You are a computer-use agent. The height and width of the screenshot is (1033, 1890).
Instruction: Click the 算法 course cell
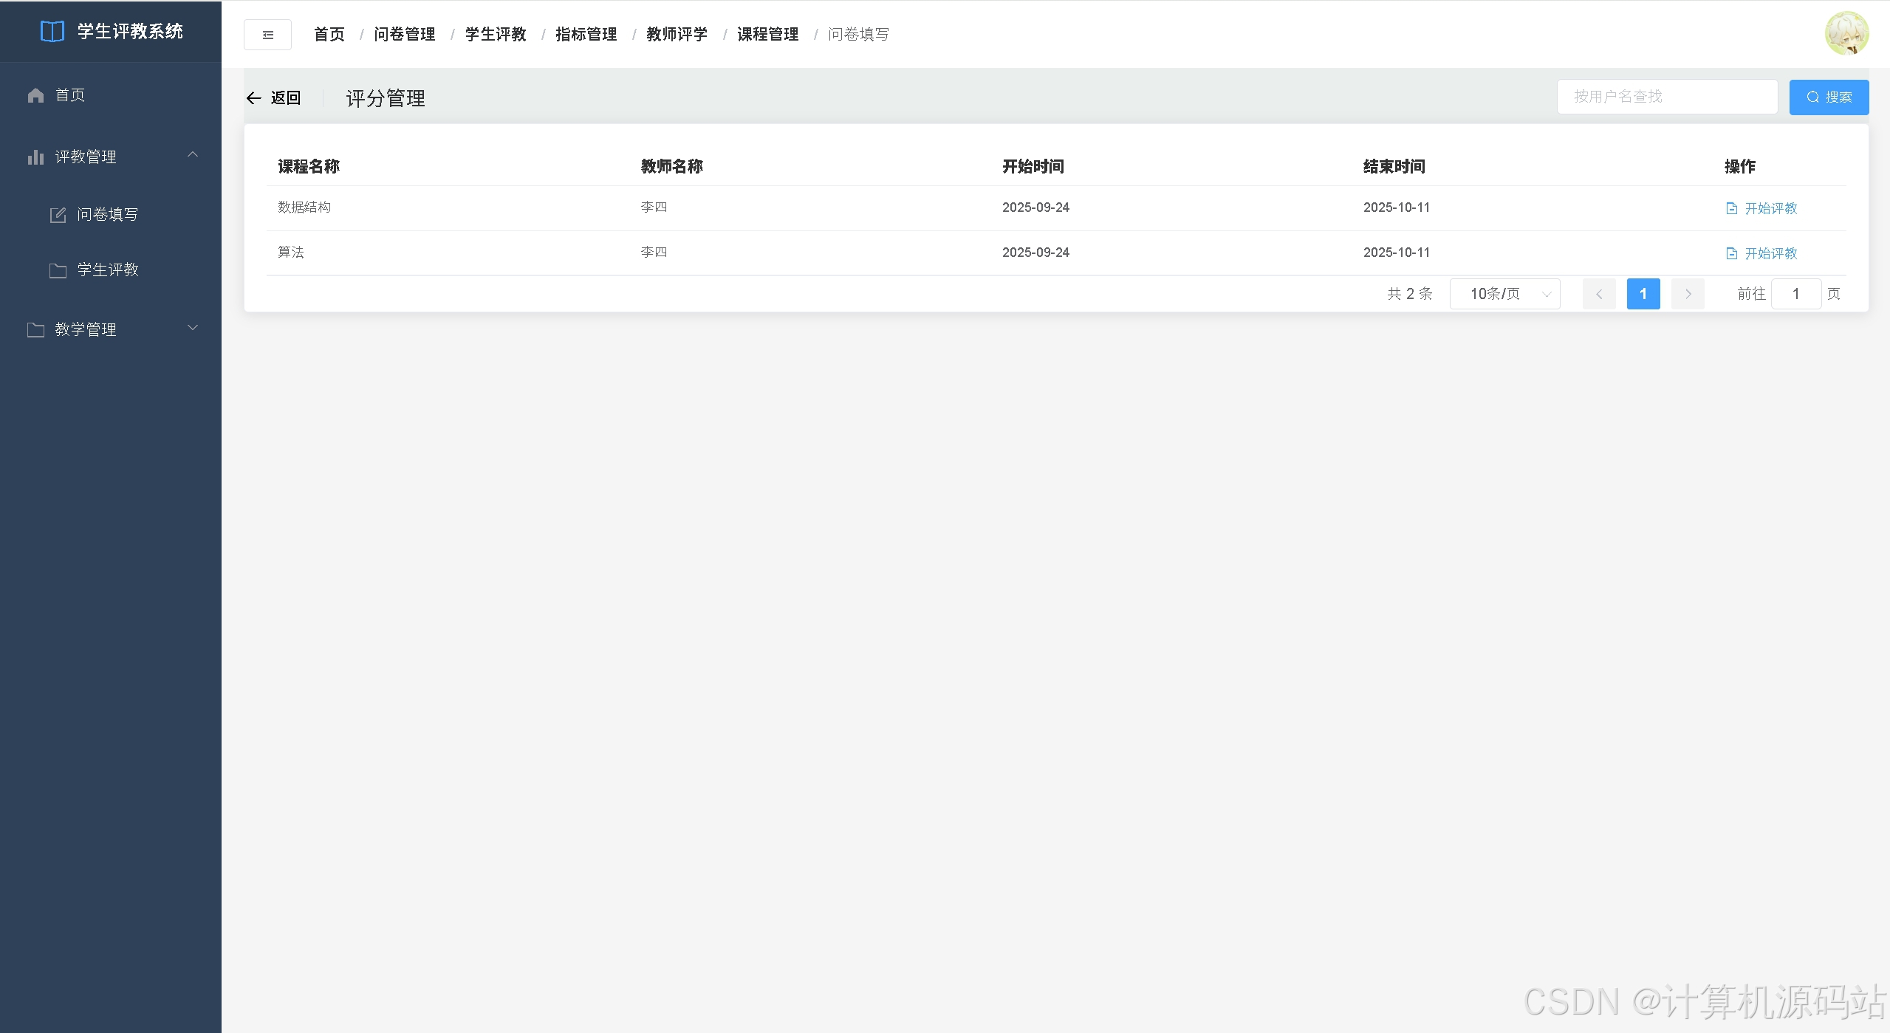pyautogui.click(x=291, y=253)
